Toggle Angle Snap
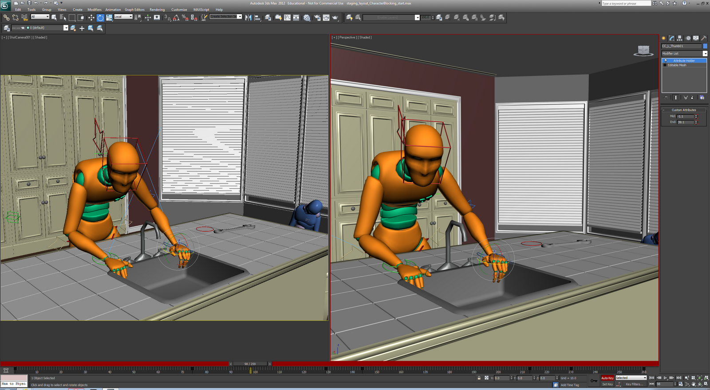 (176, 17)
